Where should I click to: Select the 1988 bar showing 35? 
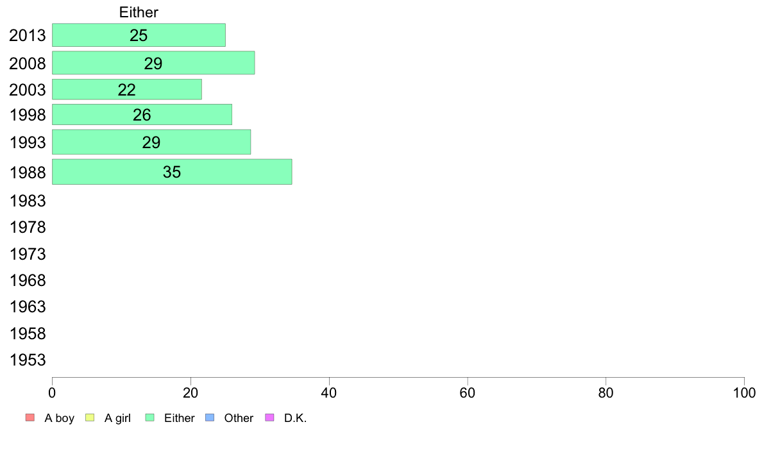click(x=172, y=172)
